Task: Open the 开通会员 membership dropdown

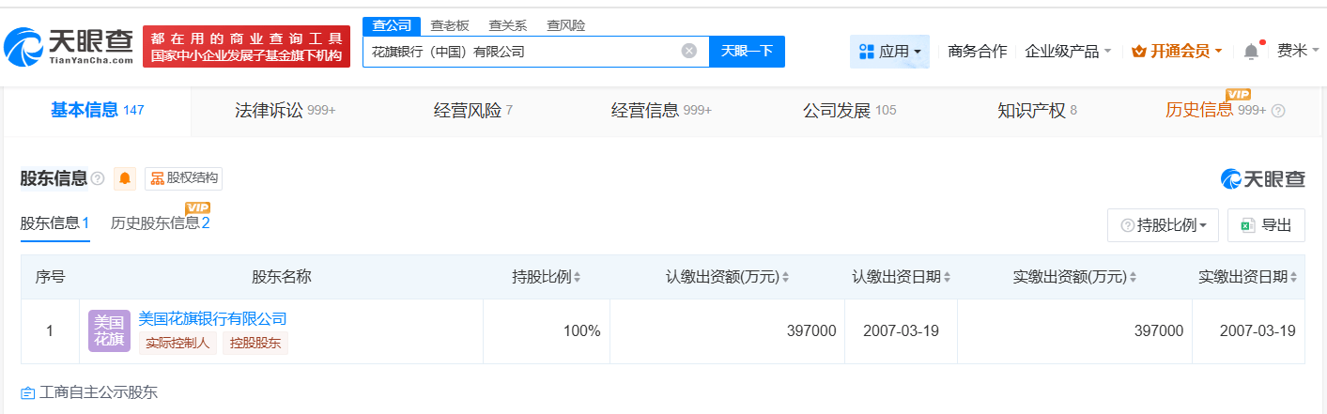Action: coord(1178,52)
